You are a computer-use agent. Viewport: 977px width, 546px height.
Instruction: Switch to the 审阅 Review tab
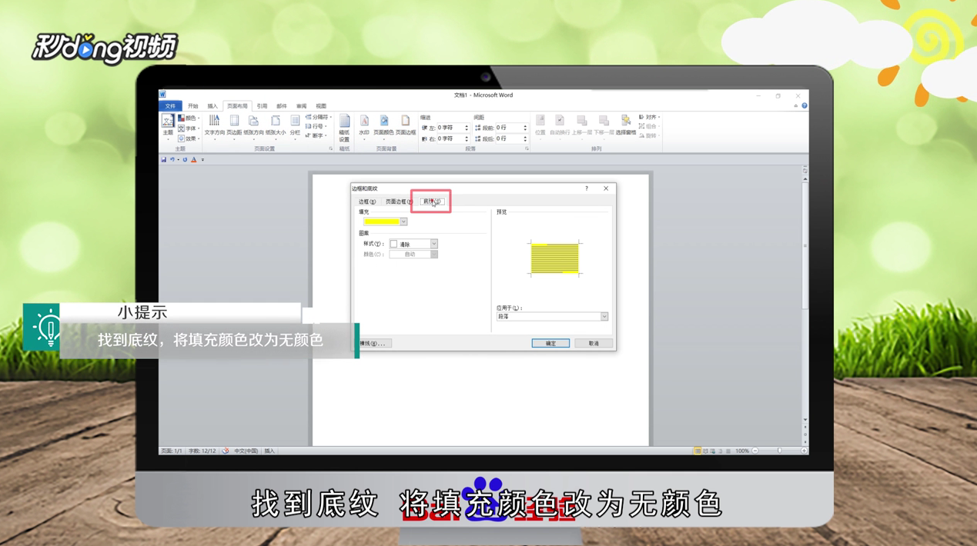pos(302,106)
